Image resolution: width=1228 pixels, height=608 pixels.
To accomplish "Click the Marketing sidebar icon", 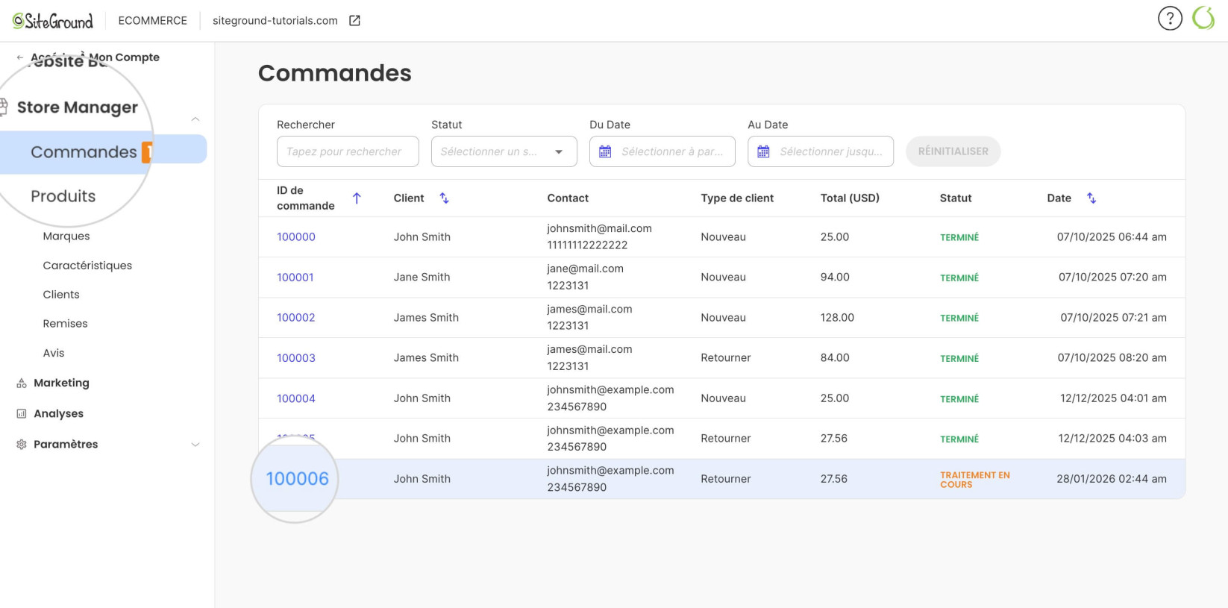I will tap(22, 383).
